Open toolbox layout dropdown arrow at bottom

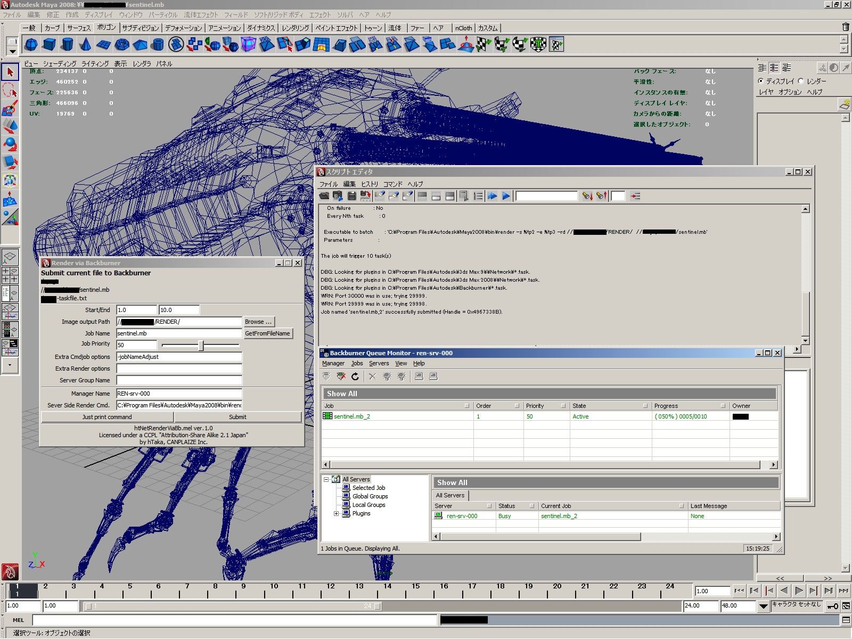point(10,365)
